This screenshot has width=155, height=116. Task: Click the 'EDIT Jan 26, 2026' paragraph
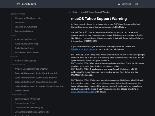coord(108,65)
